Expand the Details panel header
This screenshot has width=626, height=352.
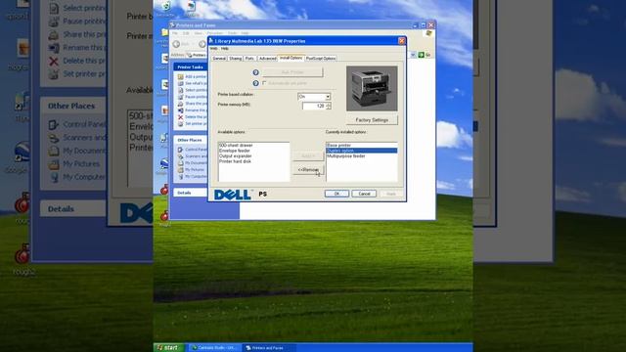pyautogui.click(x=191, y=193)
